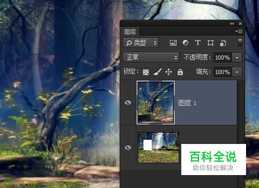The image size is (259, 188).
Task: Select the 图层 1 layer thumbnail
Action: coord(155,103)
